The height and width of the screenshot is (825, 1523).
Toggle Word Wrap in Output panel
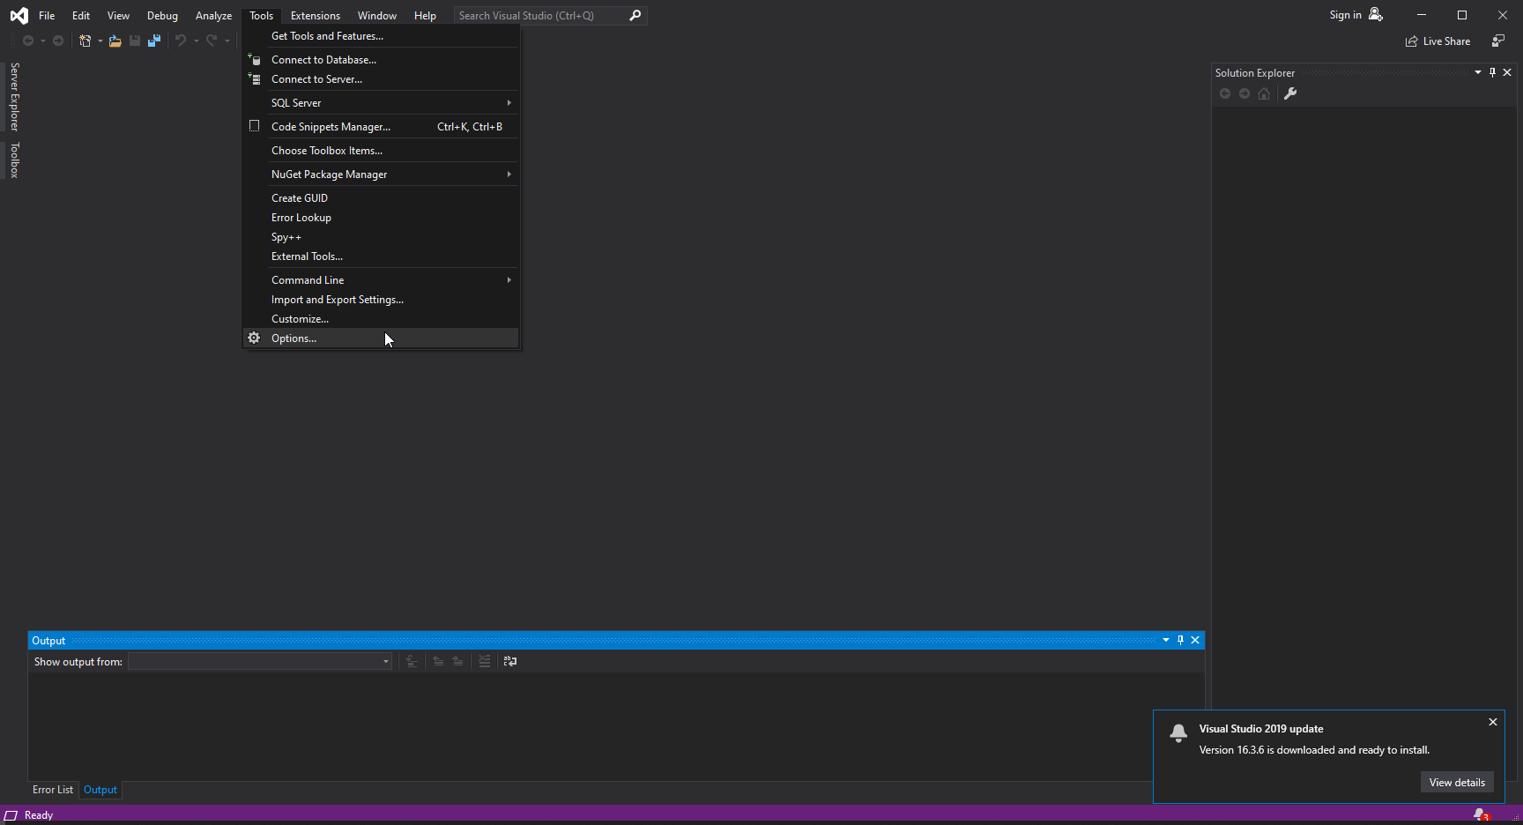coord(510,661)
